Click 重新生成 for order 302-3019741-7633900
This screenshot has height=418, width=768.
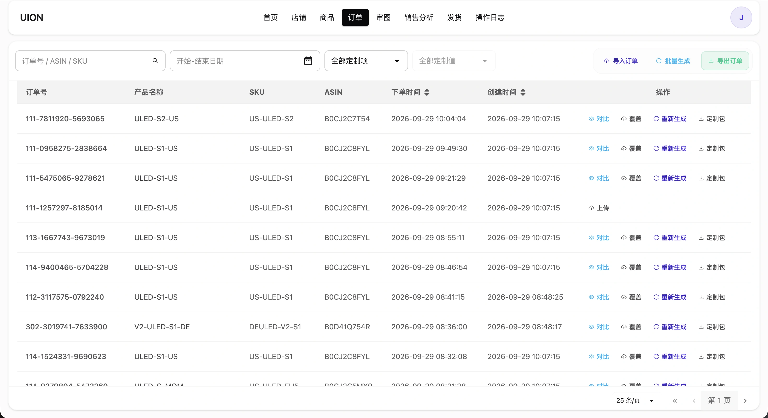[670, 327]
